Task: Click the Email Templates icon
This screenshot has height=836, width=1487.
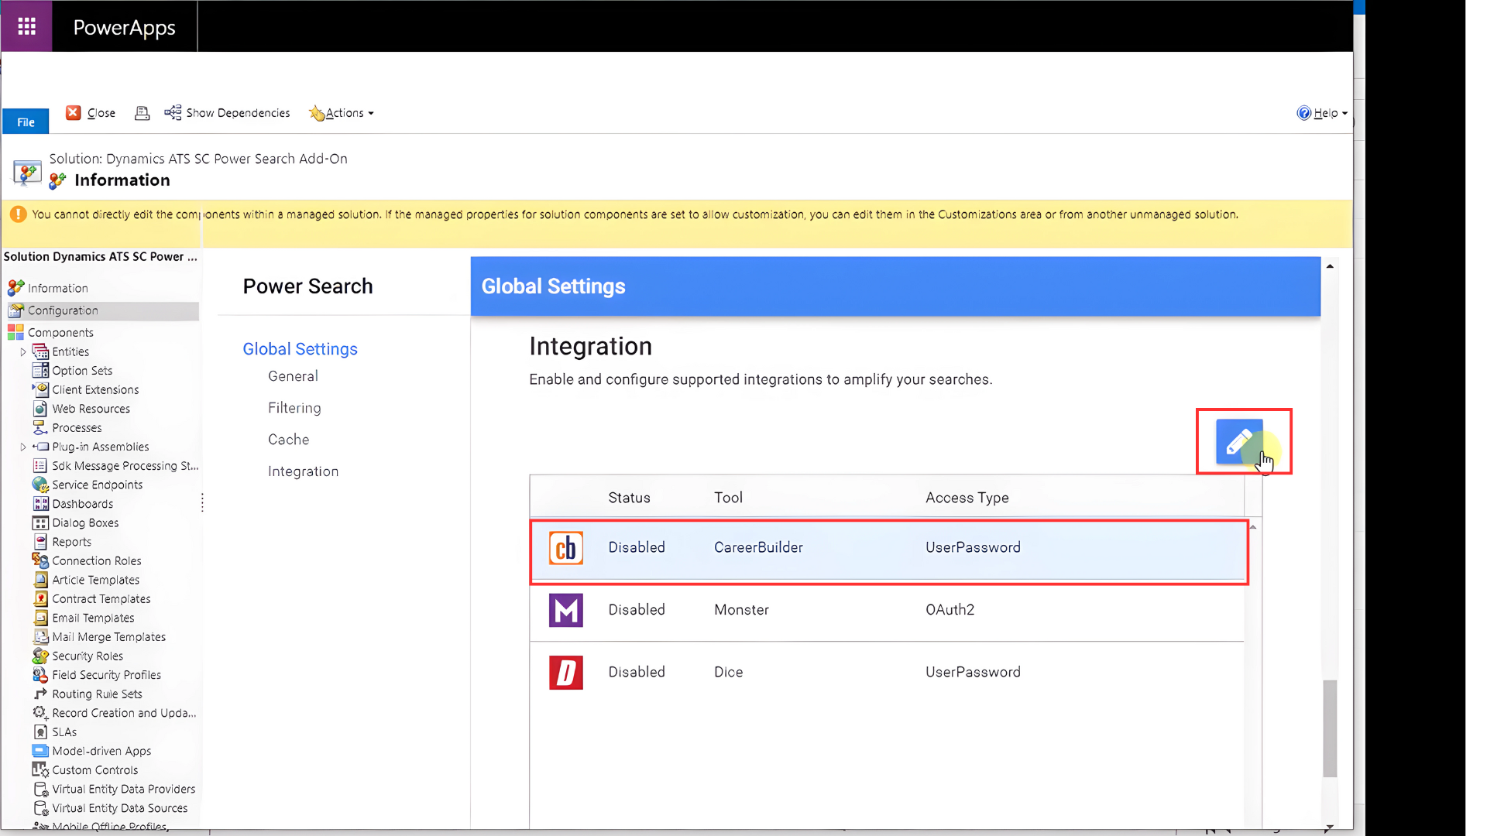Action: click(x=40, y=618)
